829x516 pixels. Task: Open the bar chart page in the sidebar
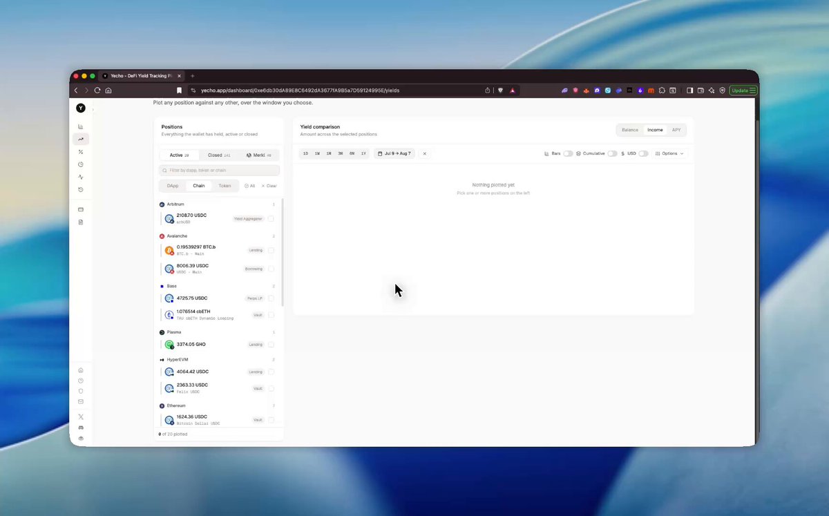(81, 126)
